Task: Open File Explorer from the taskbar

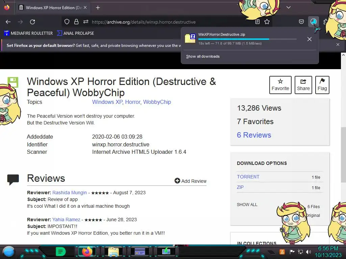Action: [114, 252]
